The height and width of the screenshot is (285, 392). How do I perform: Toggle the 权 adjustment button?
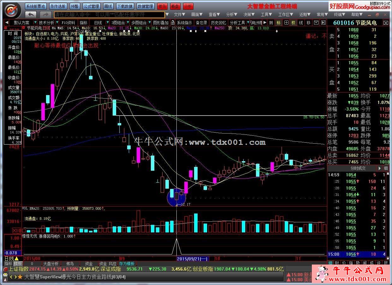point(294,23)
